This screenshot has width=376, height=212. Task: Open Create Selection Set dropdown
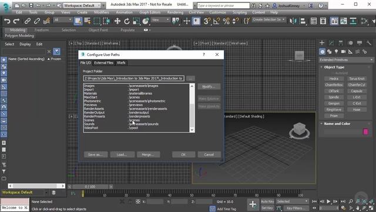tap(268, 19)
